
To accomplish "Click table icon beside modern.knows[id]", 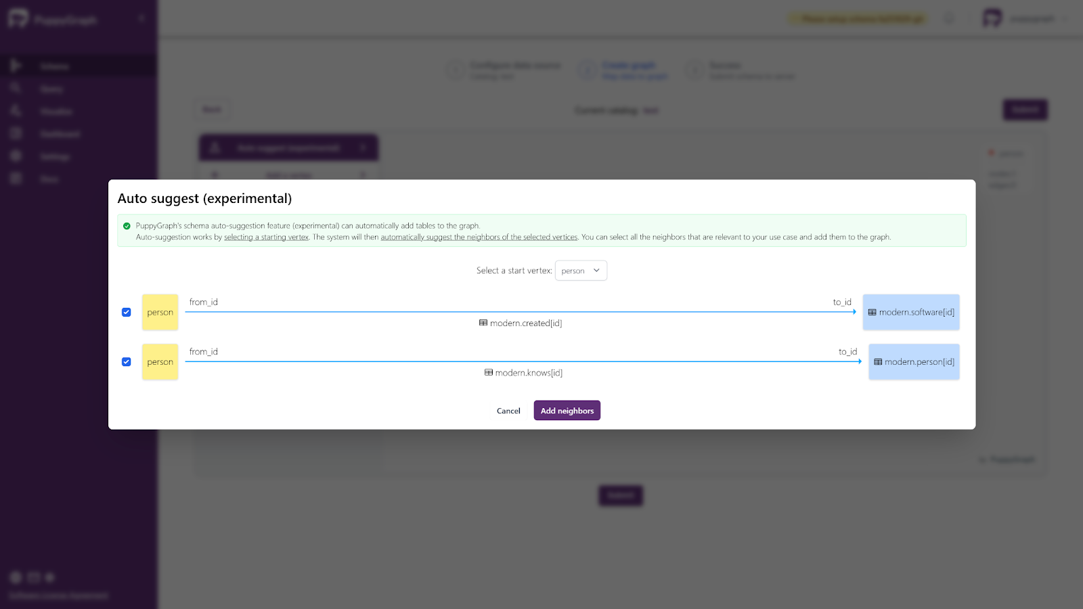I will [489, 372].
